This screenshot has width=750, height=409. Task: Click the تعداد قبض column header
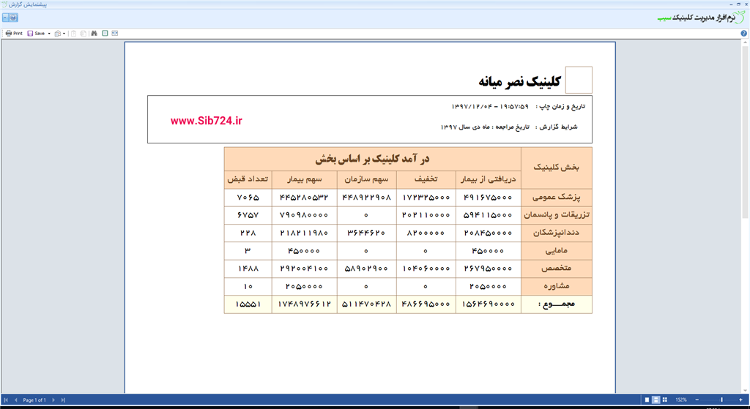click(x=248, y=179)
